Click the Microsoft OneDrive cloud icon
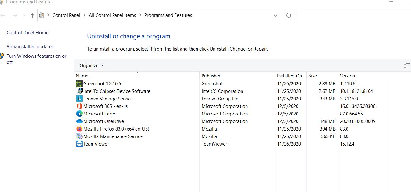Viewport: 411px width, 192px height. pyautogui.click(x=79, y=121)
